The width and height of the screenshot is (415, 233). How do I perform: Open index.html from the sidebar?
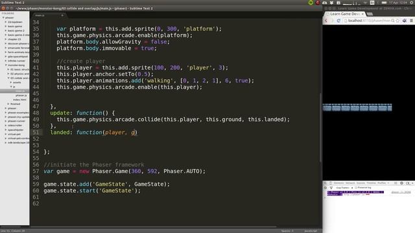pyautogui.click(x=19, y=100)
